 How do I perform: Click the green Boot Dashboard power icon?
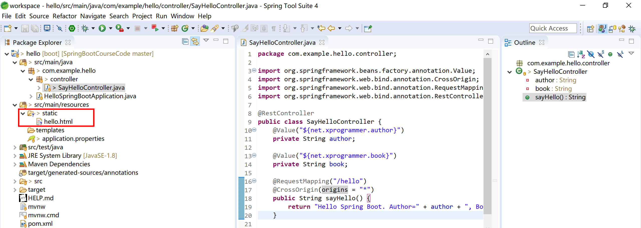72,28
